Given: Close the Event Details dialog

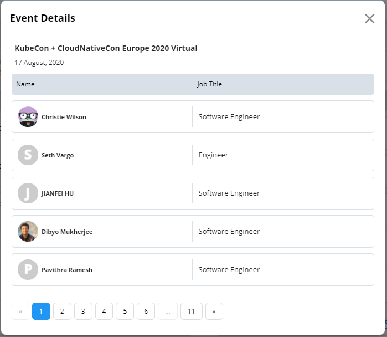Looking at the screenshot, I should point(369,18).
